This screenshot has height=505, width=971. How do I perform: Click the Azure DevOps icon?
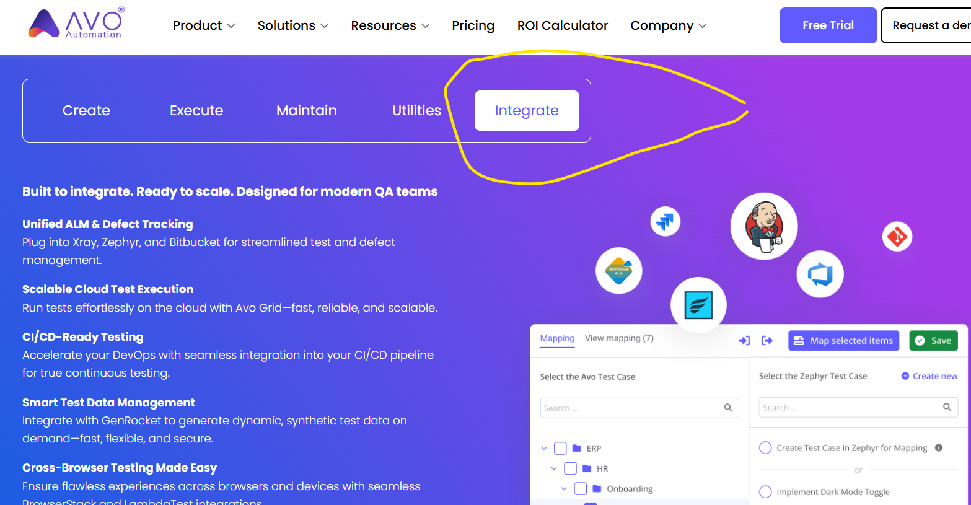(x=820, y=274)
